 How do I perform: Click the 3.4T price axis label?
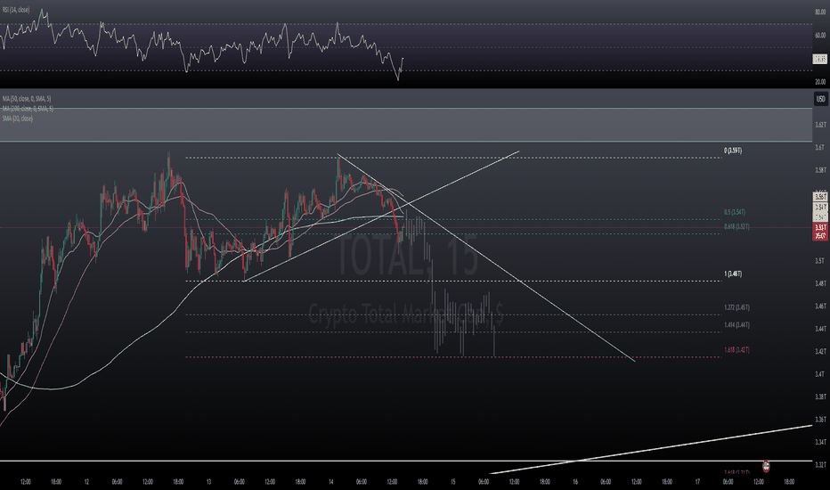(x=819, y=374)
